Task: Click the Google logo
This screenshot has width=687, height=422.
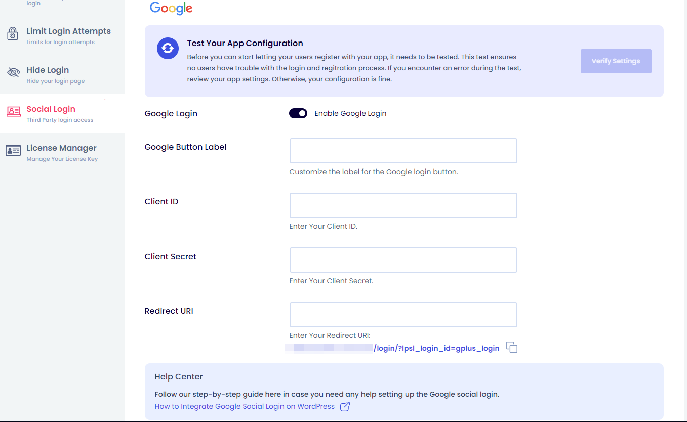Action: pyautogui.click(x=171, y=8)
